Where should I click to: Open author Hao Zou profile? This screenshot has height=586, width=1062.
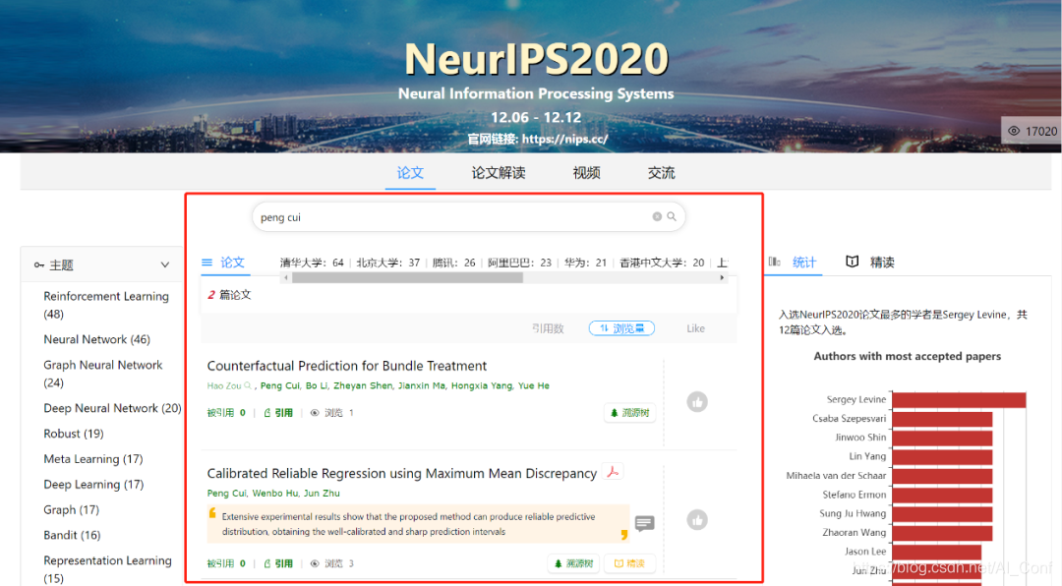tap(224, 385)
